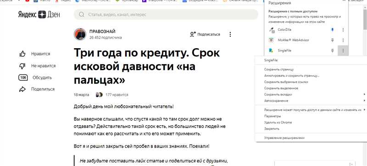This screenshot has width=367, height=166.
Task: Click Расширения с полным доступом heading
Action: pos(293,11)
